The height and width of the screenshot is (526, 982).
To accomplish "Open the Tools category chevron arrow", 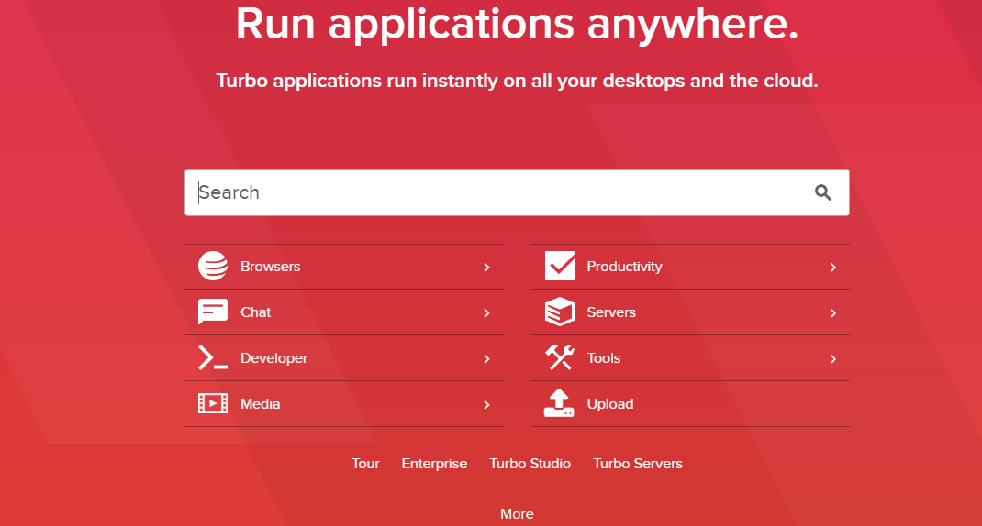I will click(x=832, y=359).
